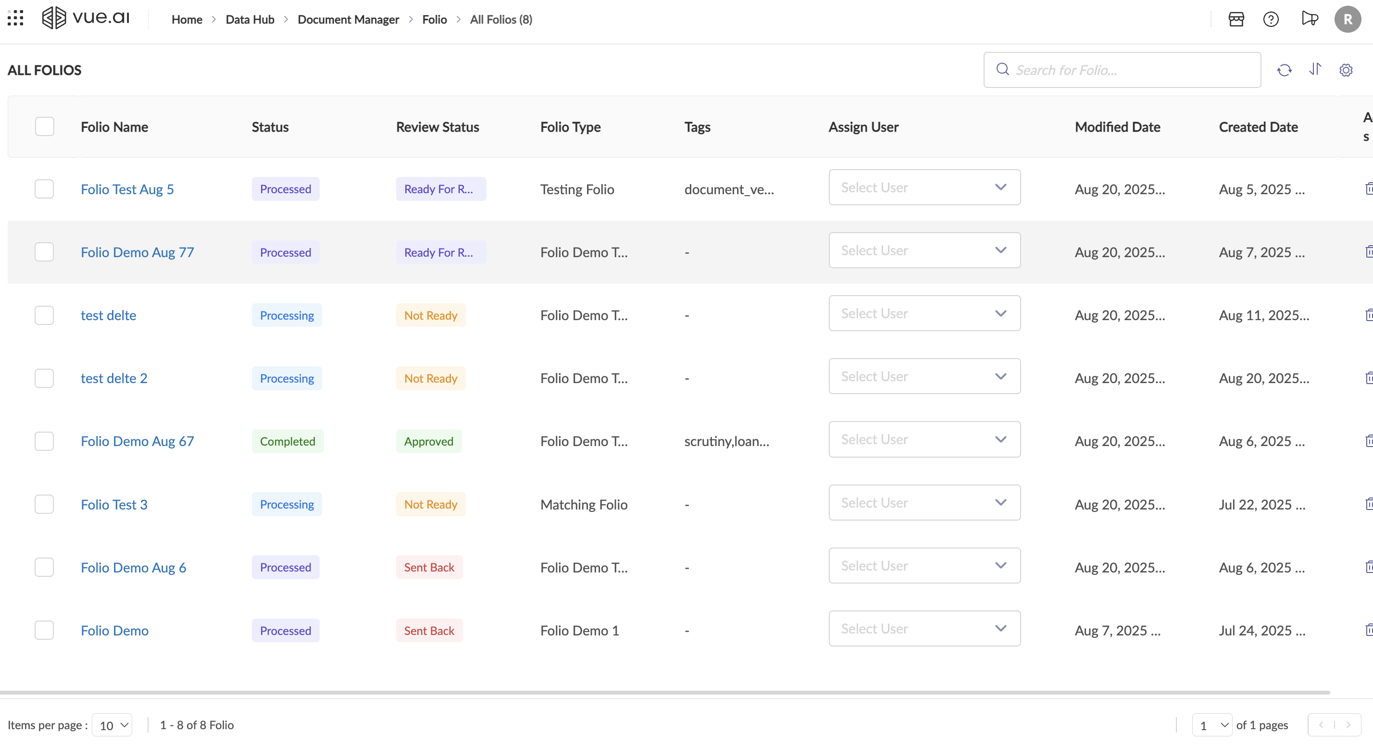Open the apps grid launcher icon

(x=15, y=19)
